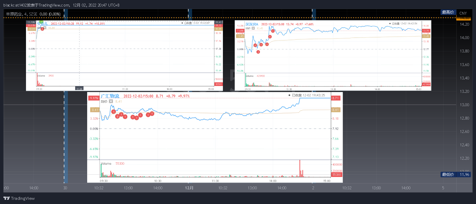This screenshot has width=476, height=204.
Task: Click 2022-12-02/15:00 timestamp in 广汇物流 header
Action: click(x=138, y=96)
